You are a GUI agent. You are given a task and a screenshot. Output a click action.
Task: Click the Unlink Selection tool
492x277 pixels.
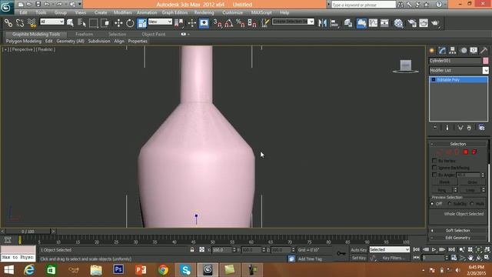(x=20, y=23)
